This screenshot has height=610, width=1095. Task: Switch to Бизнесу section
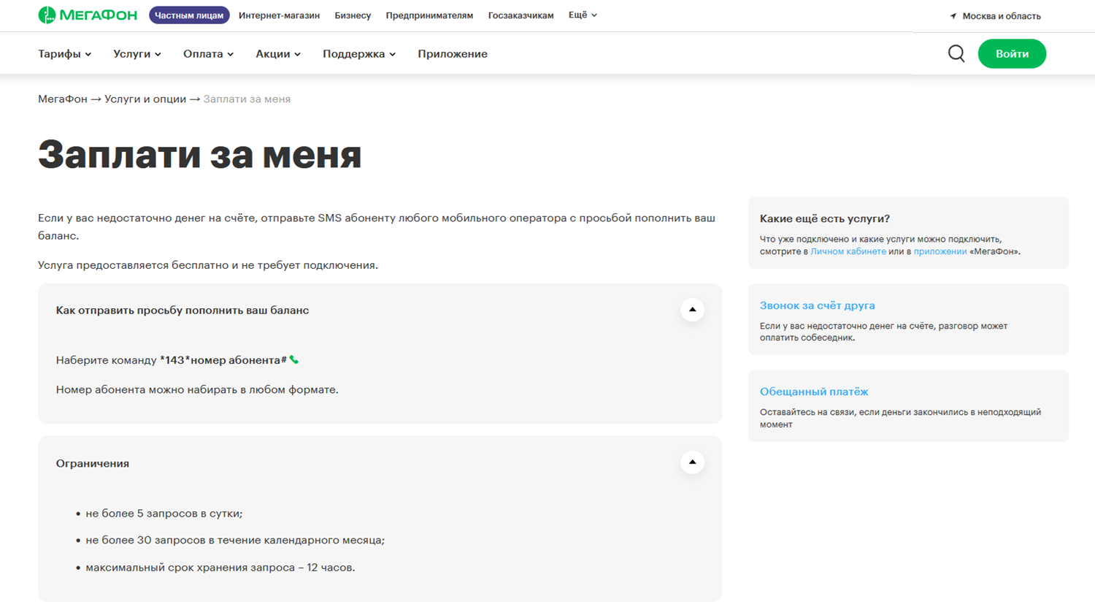(353, 15)
